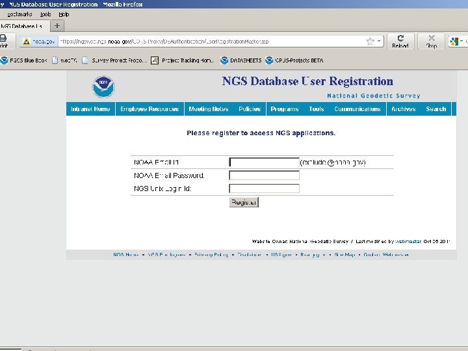
Task: Open the Bookmarks menu
Action: 19,14
